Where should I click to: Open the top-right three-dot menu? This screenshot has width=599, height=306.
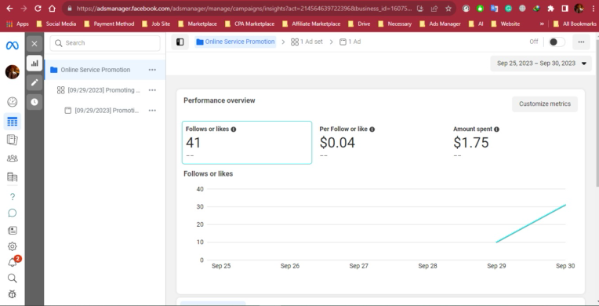coord(581,42)
